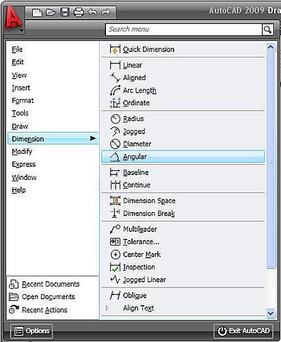Open the Window menu
Image resolution: width=281 pixels, height=342 pixels.
[x=24, y=177]
